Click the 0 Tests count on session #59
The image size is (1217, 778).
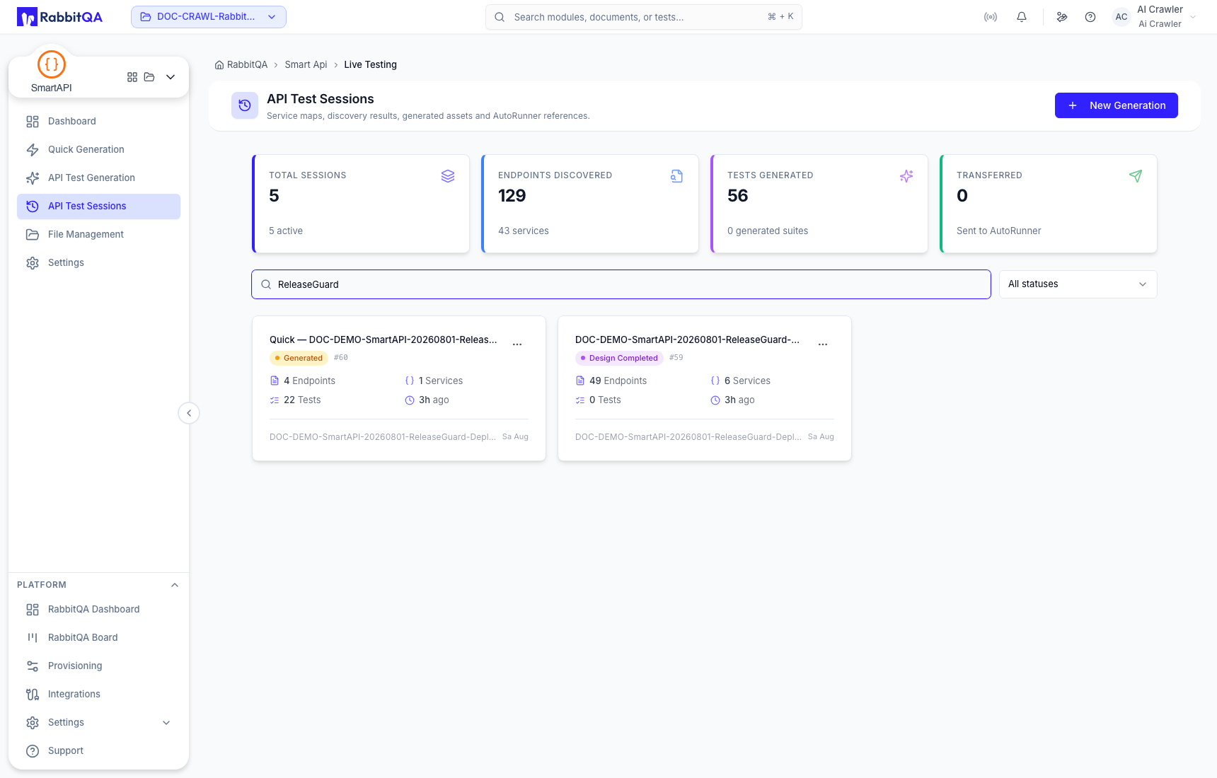(605, 400)
